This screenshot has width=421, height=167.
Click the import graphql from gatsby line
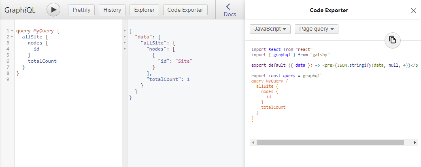click(291, 55)
